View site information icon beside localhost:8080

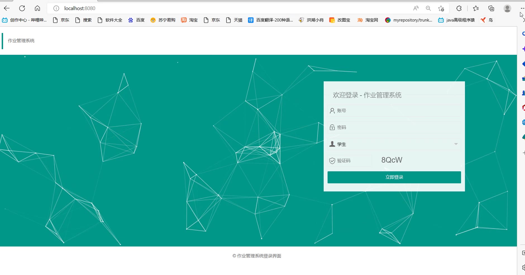tap(56, 8)
